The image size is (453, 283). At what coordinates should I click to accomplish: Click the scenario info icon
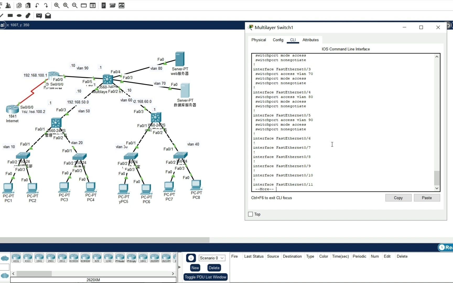click(x=191, y=258)
